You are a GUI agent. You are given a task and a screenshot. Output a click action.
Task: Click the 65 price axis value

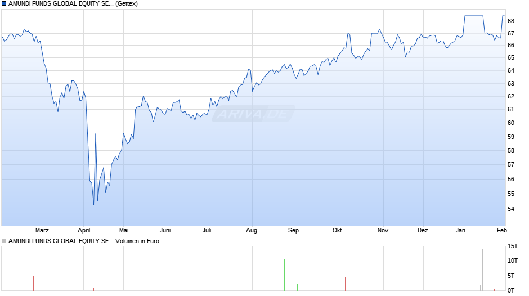511,58
